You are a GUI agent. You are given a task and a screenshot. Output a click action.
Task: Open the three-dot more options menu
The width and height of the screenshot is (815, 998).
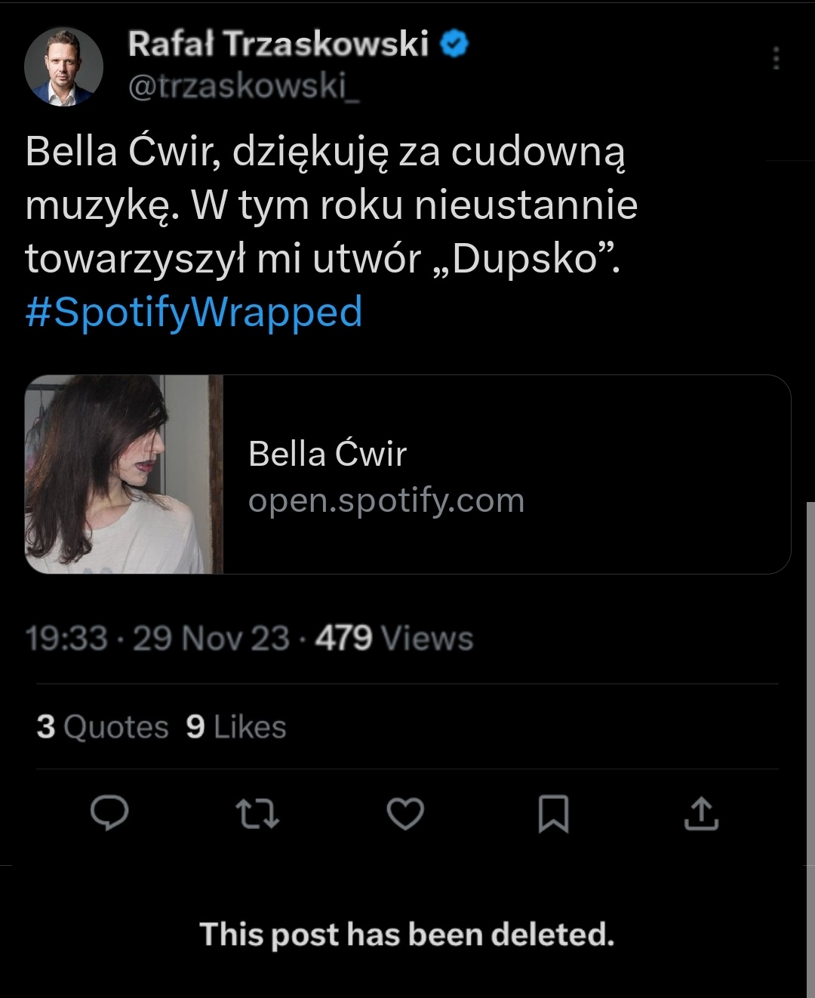point(776,59)
